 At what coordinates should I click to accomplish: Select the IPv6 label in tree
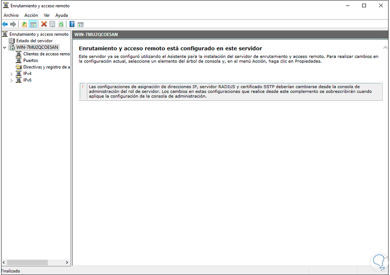coord(27,80)
